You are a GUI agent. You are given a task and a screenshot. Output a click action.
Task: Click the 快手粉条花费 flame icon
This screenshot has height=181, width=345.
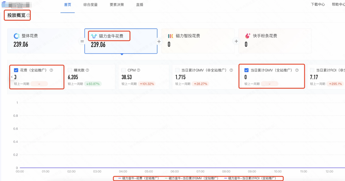247,35
